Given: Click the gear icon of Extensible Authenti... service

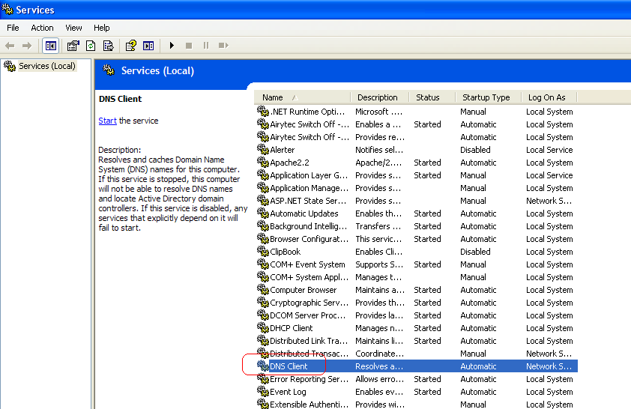Looking at the screenshot, I should (x=263, y=403).
